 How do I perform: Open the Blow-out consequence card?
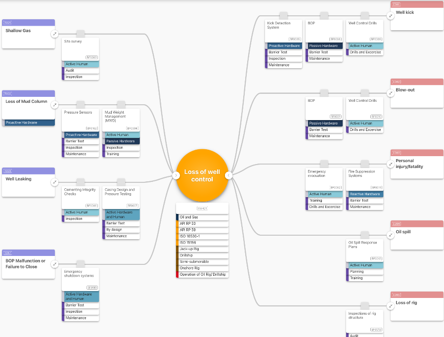[417, 93]
